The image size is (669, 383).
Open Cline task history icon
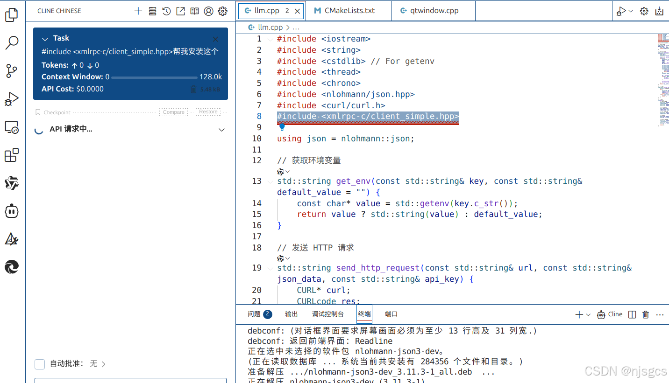point(166,11)
